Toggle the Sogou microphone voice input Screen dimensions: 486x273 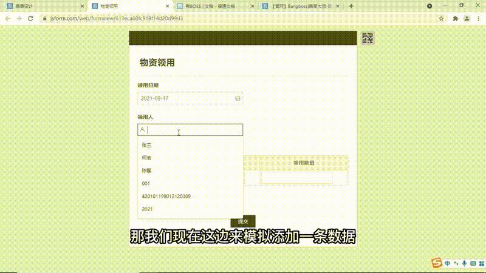464,263
